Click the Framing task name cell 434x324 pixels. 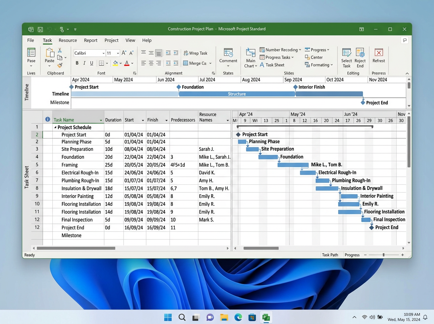78,165
